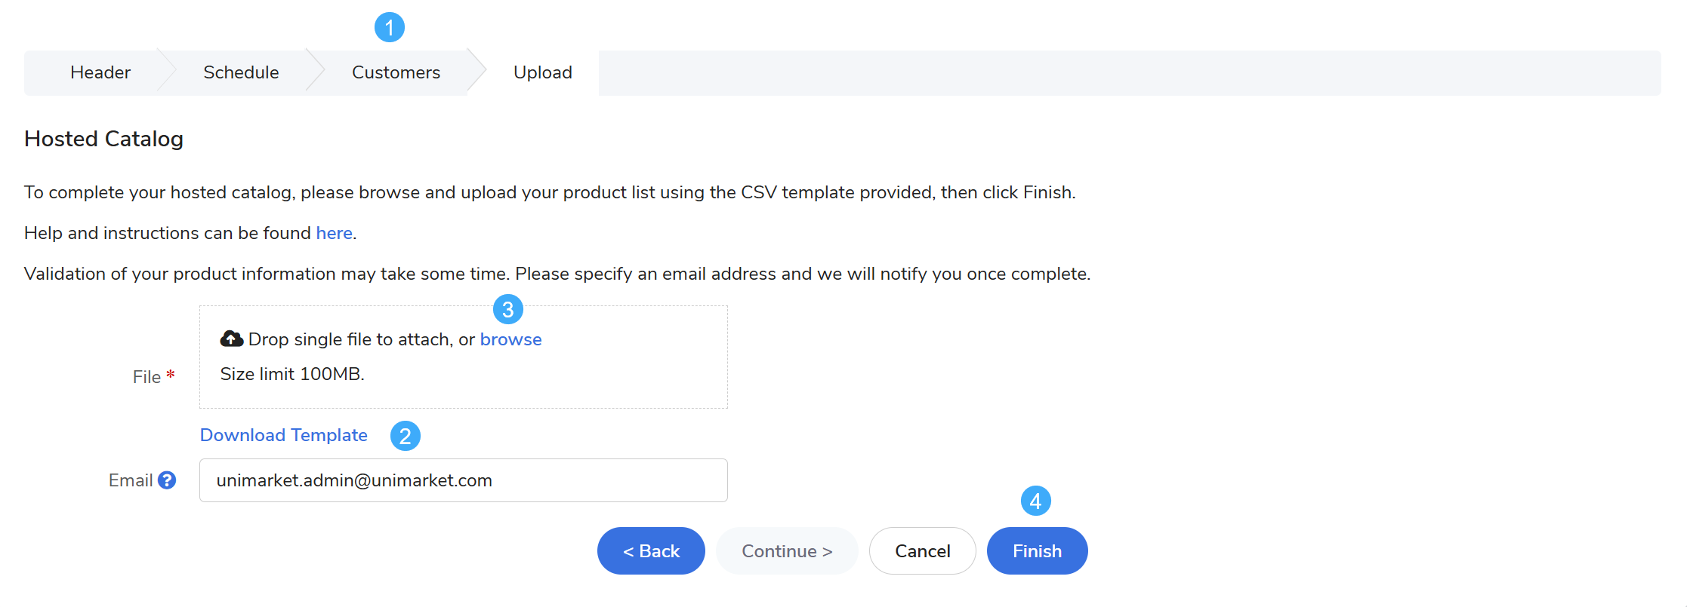Switch to the Customers step

(396, 72)
